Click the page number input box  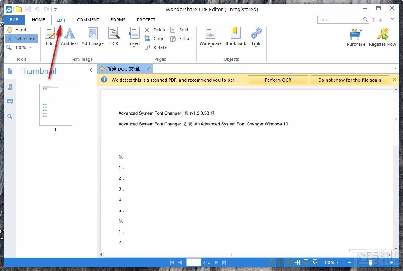point(194,262)
